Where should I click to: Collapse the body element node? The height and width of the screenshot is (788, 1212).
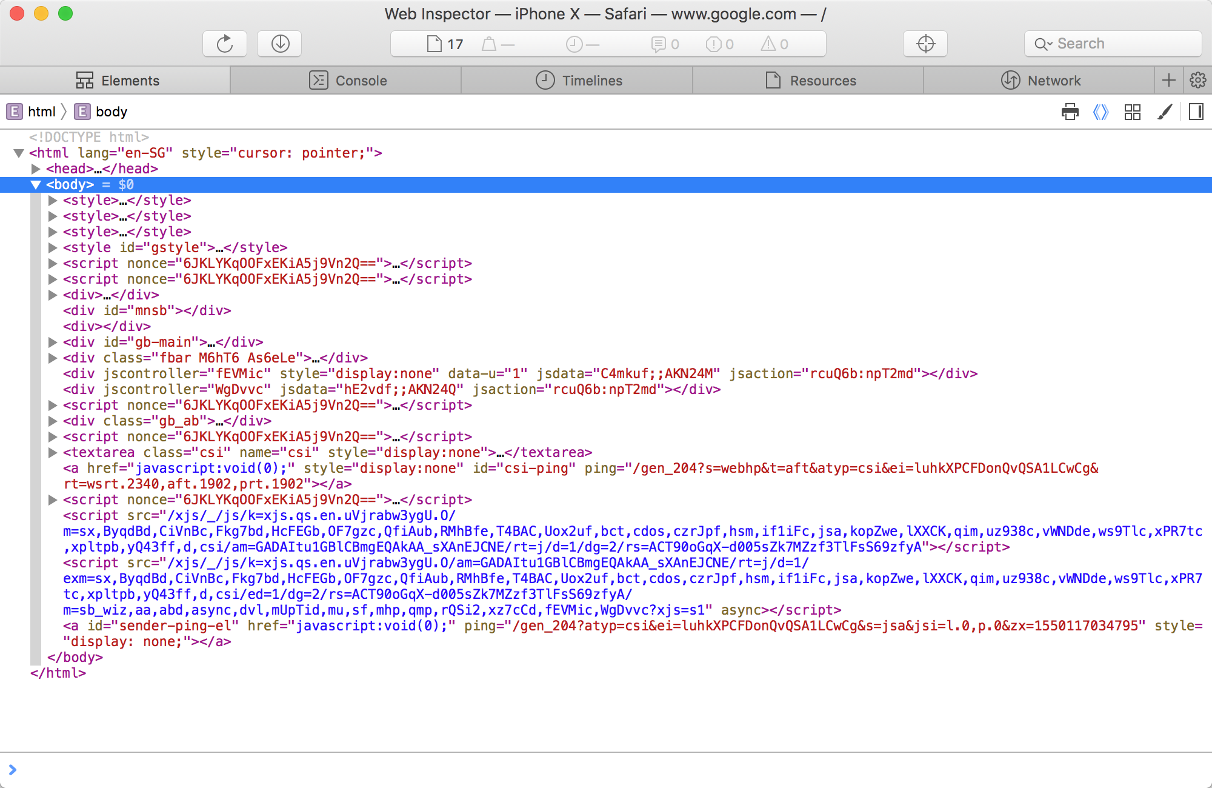(x=36, y=185)
